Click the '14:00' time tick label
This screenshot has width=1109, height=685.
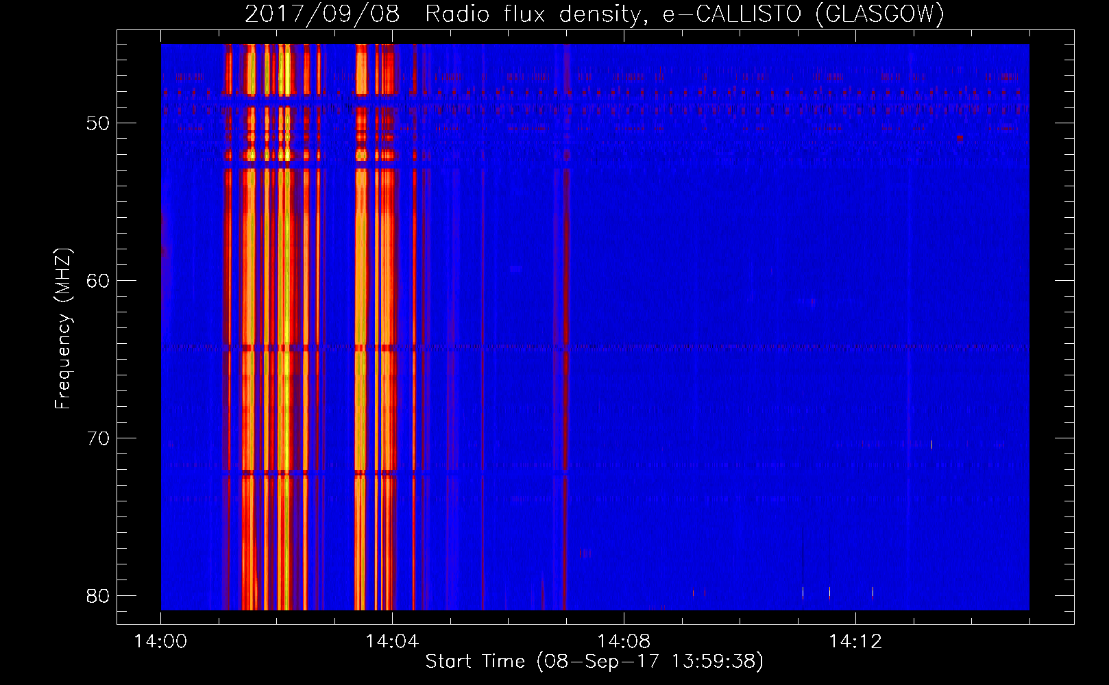[160, 642]
